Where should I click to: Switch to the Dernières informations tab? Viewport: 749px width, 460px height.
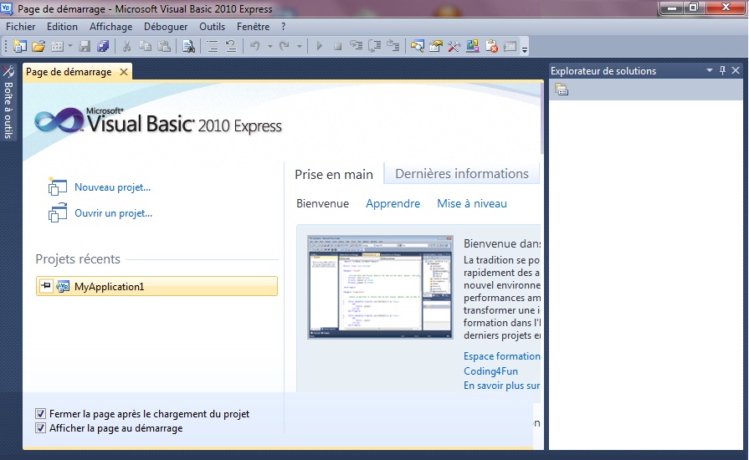[x=462, y=174]
